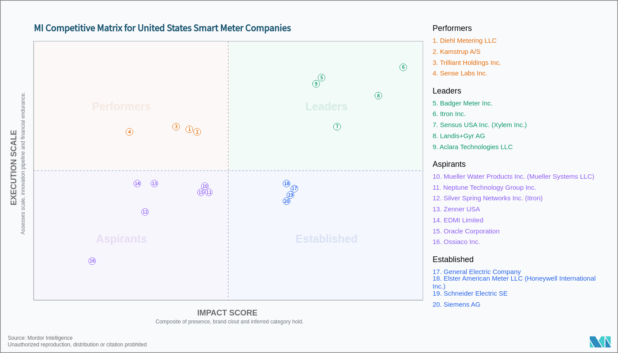
Task: Click the Aspirants legend heading
Action: (449, 164)
